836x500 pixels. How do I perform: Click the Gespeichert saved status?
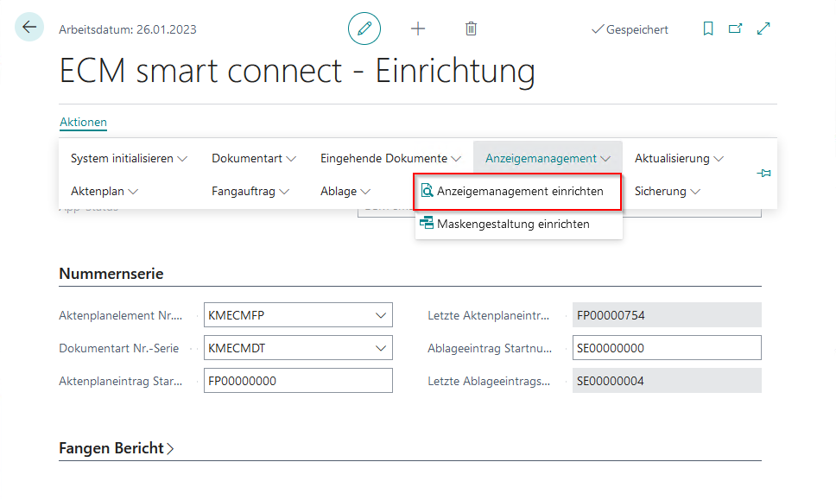coord(630,29)
